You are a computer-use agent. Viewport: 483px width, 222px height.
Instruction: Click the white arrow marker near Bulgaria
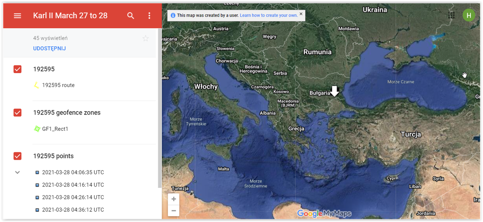point(334,91)
